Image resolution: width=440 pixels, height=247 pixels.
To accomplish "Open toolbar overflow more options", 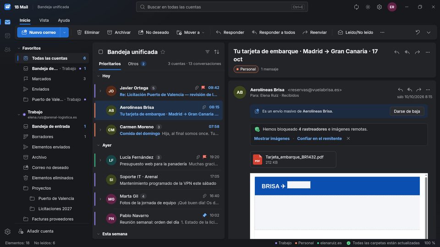I will coord(382,32).
